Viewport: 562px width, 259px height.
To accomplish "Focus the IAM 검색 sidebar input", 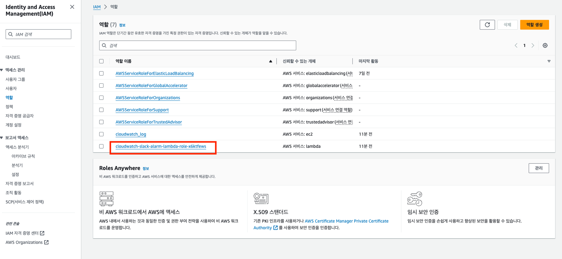I will click(x=38, y=34).
